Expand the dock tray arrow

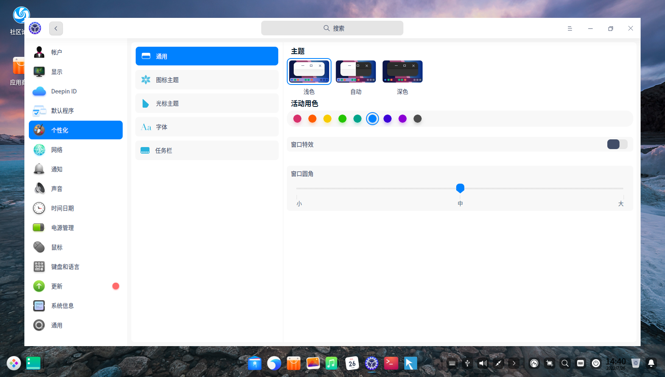coord(514,363)
